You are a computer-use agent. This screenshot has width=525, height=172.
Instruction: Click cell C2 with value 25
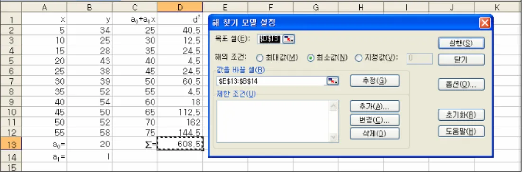pos(135,30)
